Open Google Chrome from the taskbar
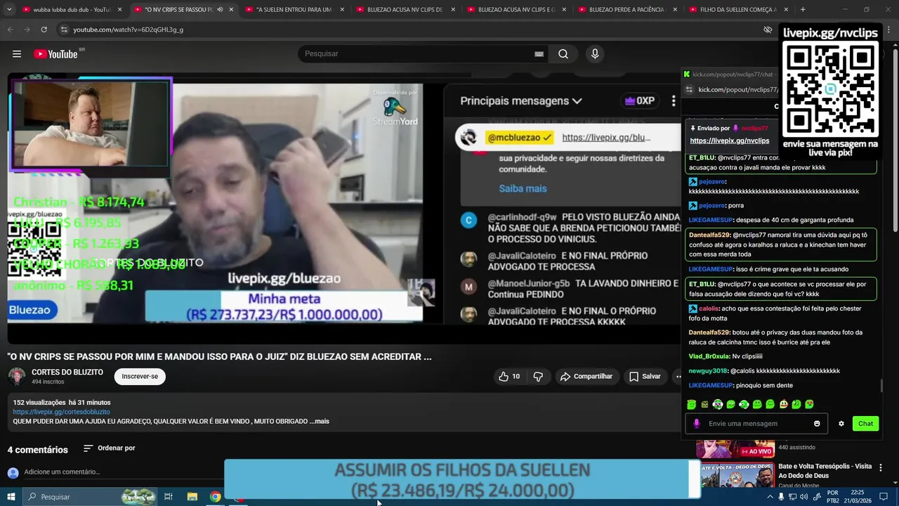Viewport: 899px width, 506px height. point(216,497)
